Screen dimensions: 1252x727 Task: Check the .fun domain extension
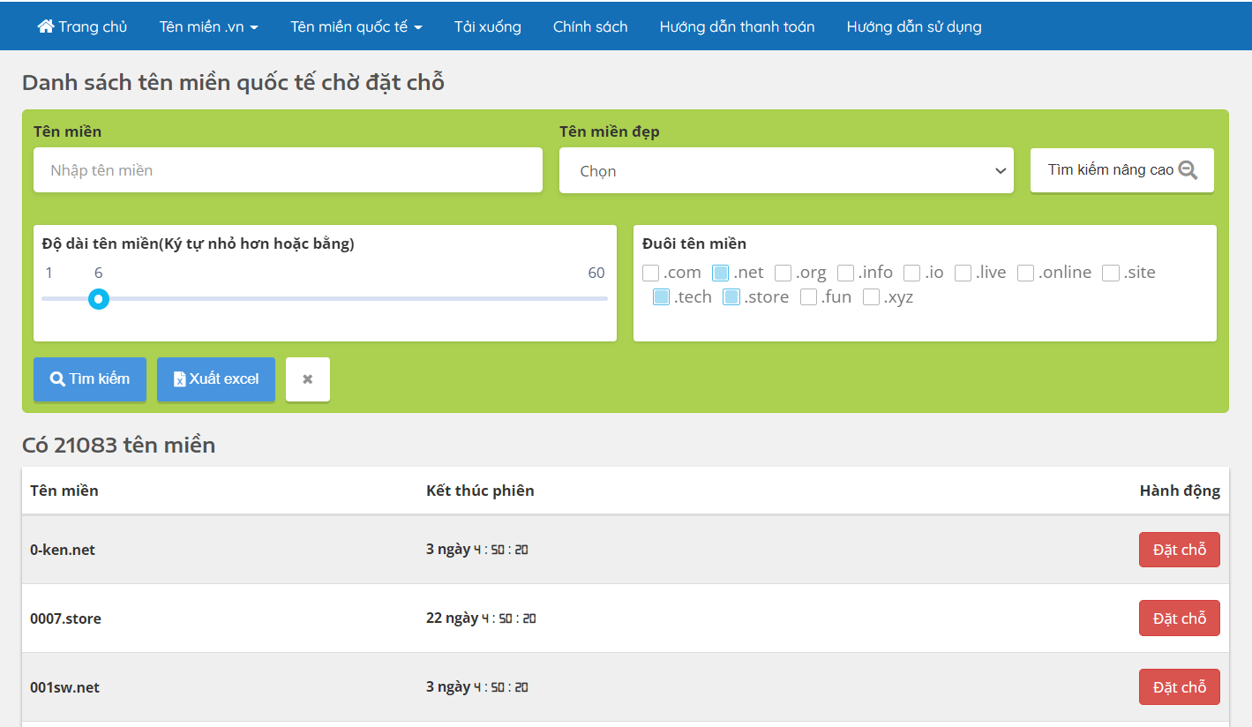point(808,297)
